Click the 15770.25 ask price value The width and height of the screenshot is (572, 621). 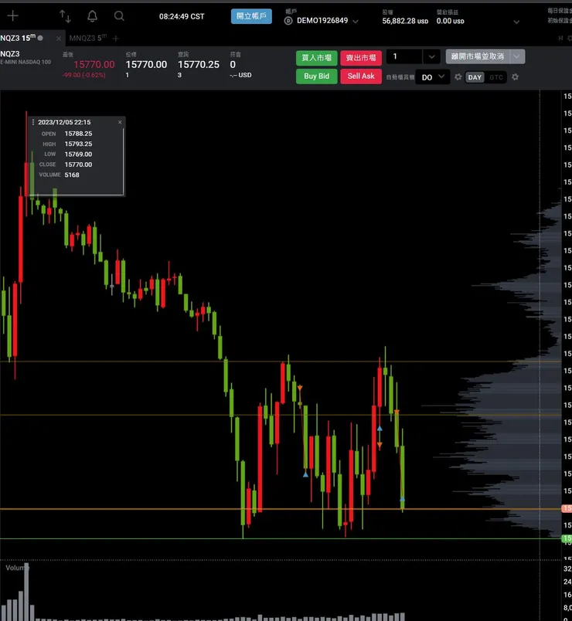[198, 65]
